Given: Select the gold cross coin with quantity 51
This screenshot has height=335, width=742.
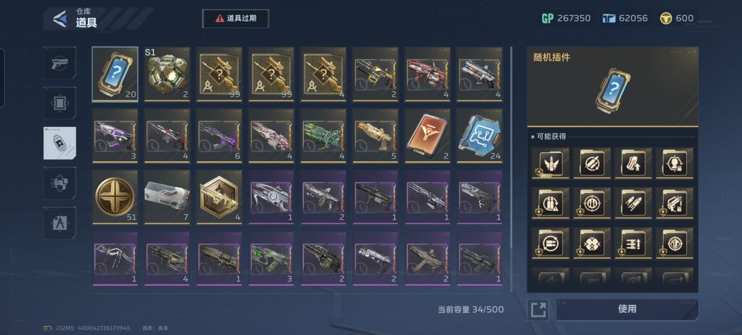Looking at the screenshot, I should click(115, 197).
